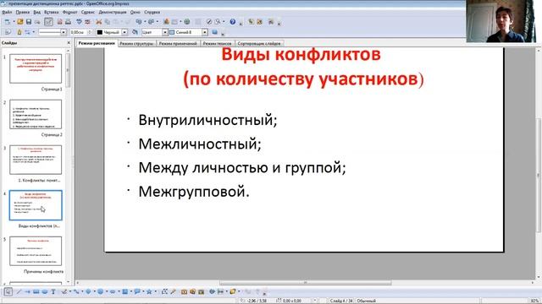The image size is (542, 304).
Task: Select the Rectangle drawing tool
Action: click(36, 291)
